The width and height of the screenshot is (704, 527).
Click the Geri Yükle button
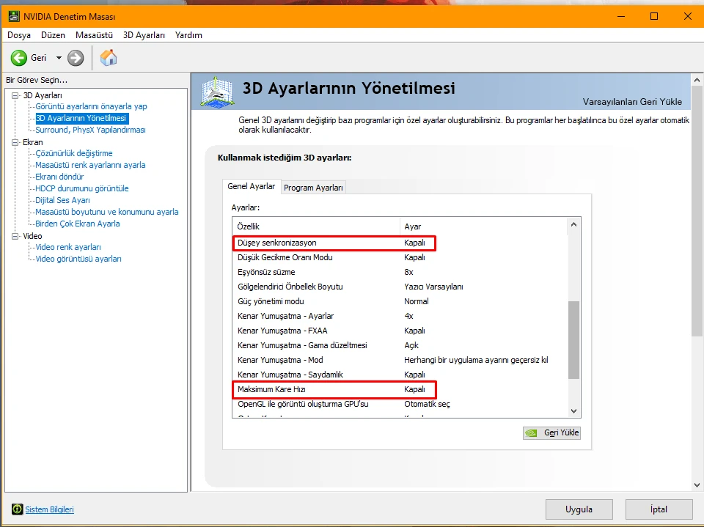(x=551, y=432)
